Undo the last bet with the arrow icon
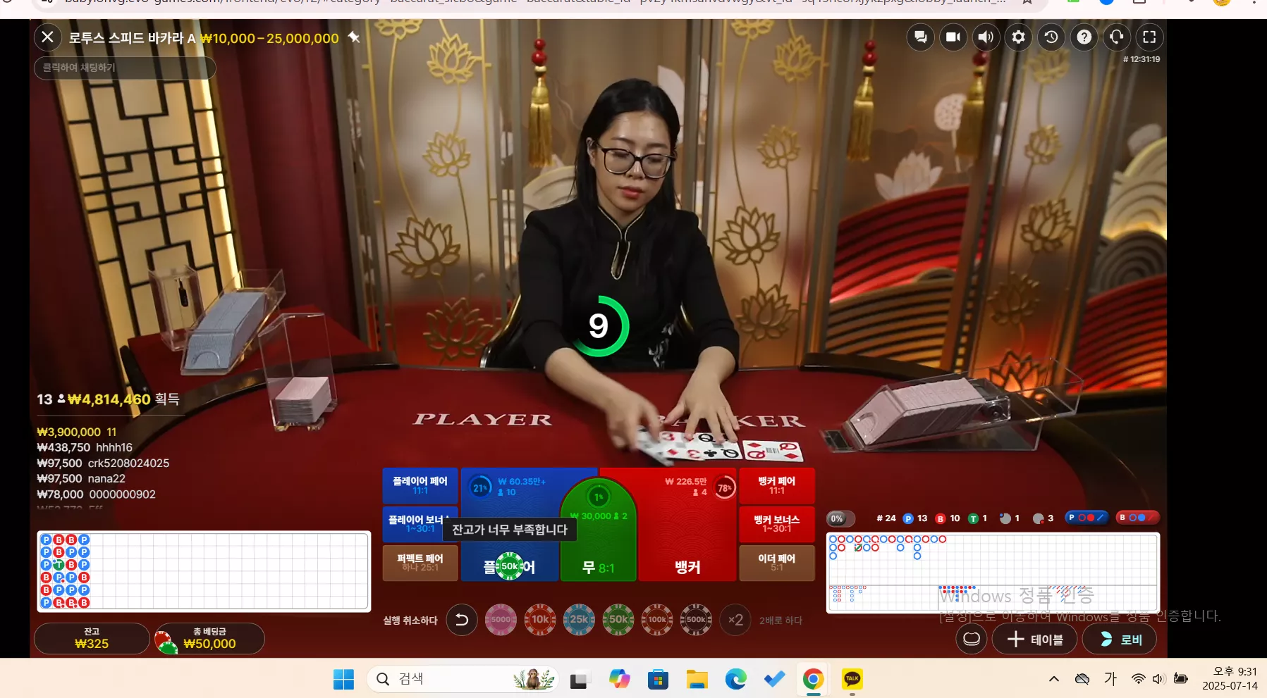 [x=462, y=620]
